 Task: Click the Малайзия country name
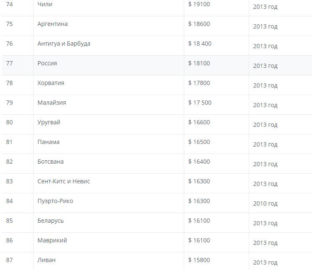(x=52, y=103)
